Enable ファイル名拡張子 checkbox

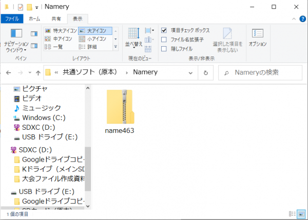(164, 39)
